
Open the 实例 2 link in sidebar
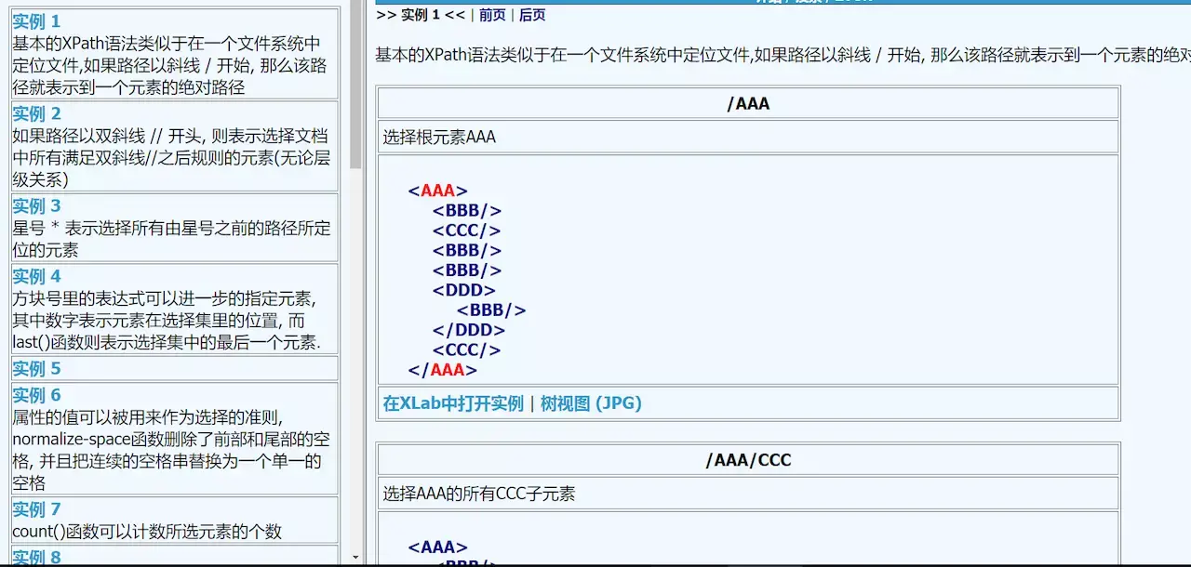(x=36, y=113)
